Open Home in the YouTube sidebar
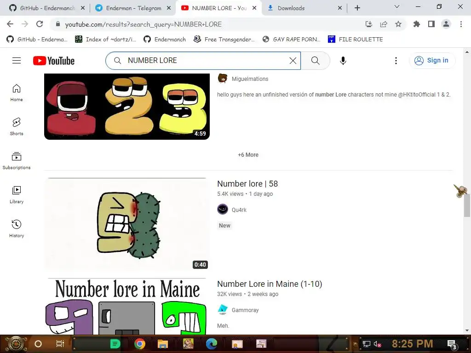471x353 pixels. click(x=17, y=93)
